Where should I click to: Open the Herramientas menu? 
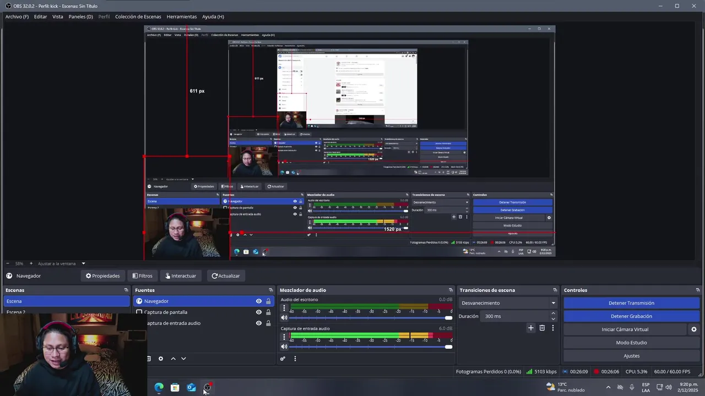coord(182,16)
